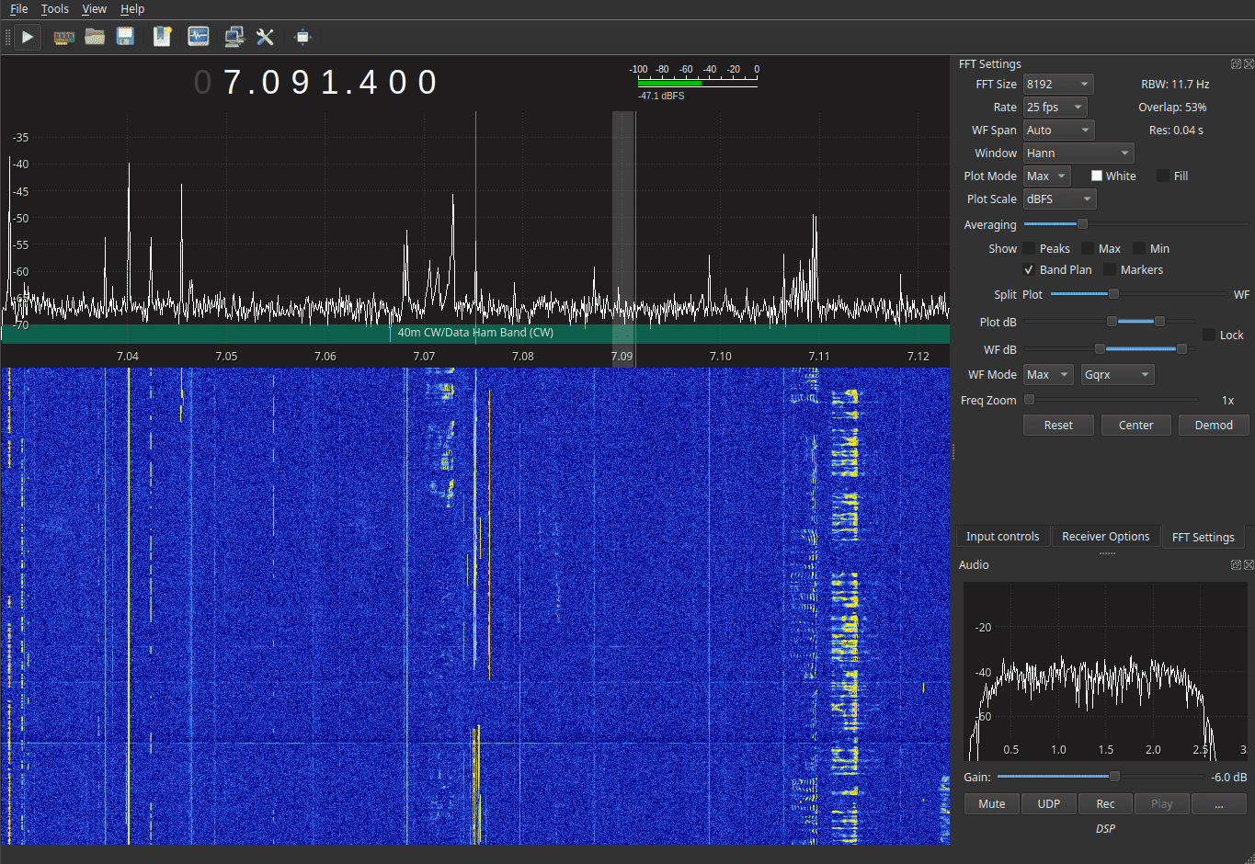The width and height of the screenshot is (1255, 864).
Task: Start DSP processing with the play icon
Action: pos(27,37)
